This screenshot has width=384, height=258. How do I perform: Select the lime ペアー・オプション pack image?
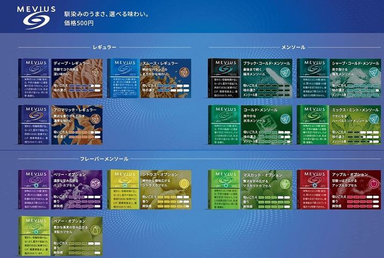pyautogui.click(x=34, y=236)
